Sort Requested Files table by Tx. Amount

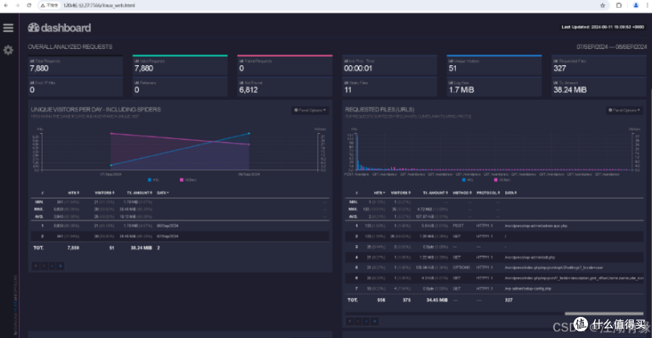tap(435, 193)
